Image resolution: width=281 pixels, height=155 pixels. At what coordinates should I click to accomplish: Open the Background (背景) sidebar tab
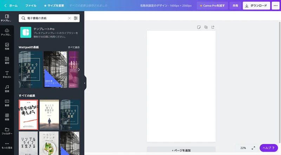pos(7,117)
